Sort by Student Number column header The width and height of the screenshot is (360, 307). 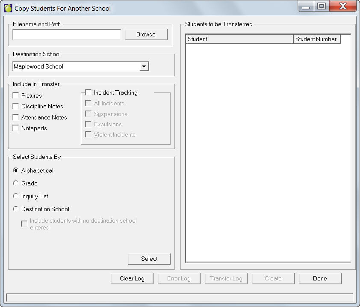316,39
